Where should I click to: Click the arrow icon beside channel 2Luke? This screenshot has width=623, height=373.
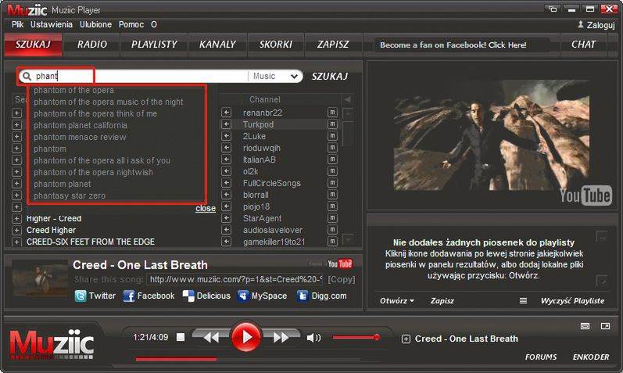coord(226,136)
